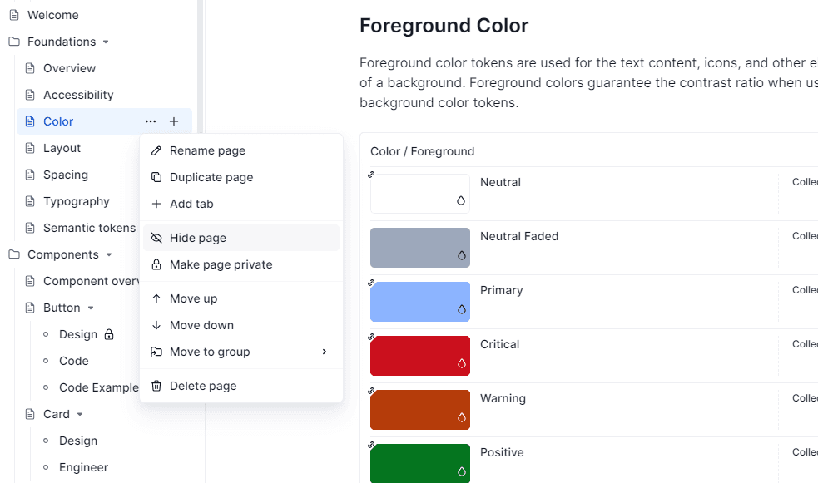
Task: Open the Move to group submenu arrow
Action: 325,352
